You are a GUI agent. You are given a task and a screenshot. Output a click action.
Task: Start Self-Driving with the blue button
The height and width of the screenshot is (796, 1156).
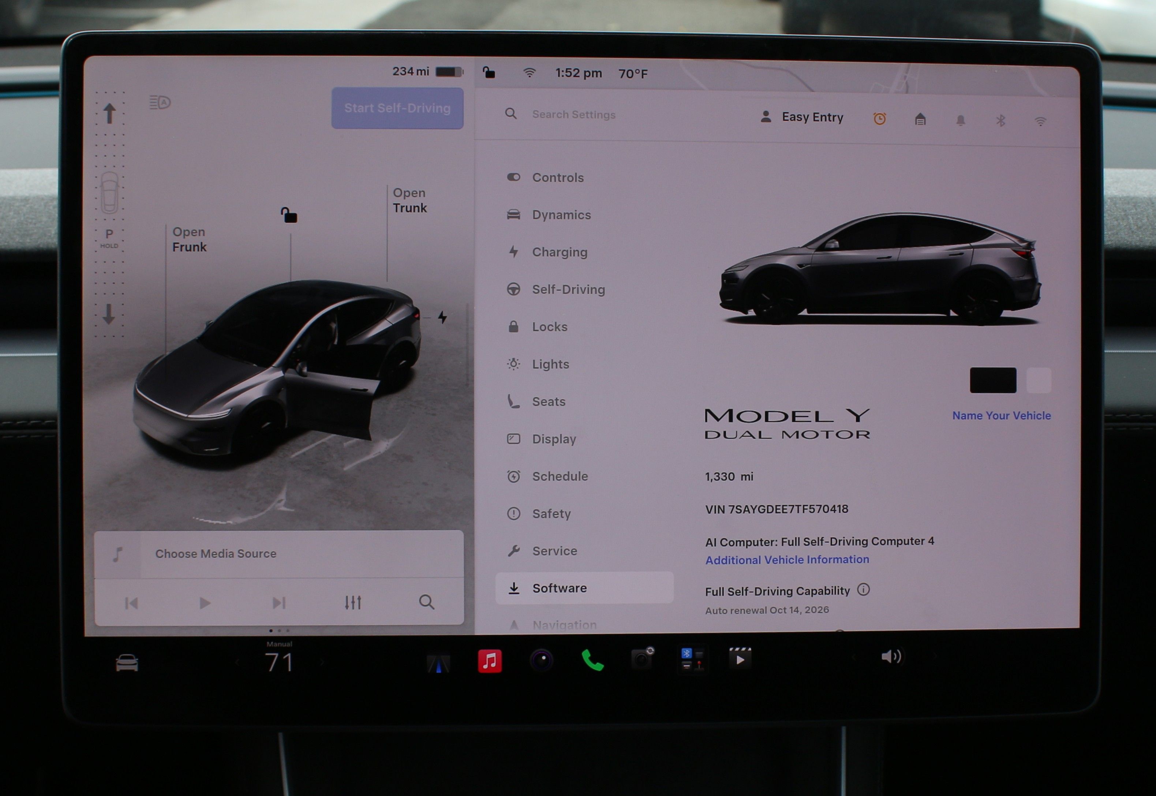[x=397, y=108]
